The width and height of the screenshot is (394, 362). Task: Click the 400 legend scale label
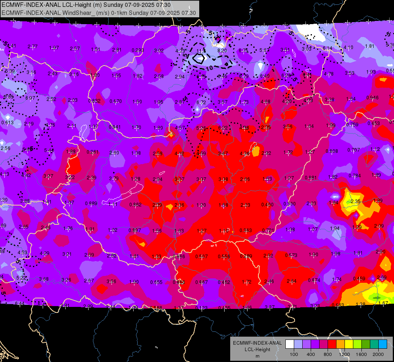click(x=311, y=354)
